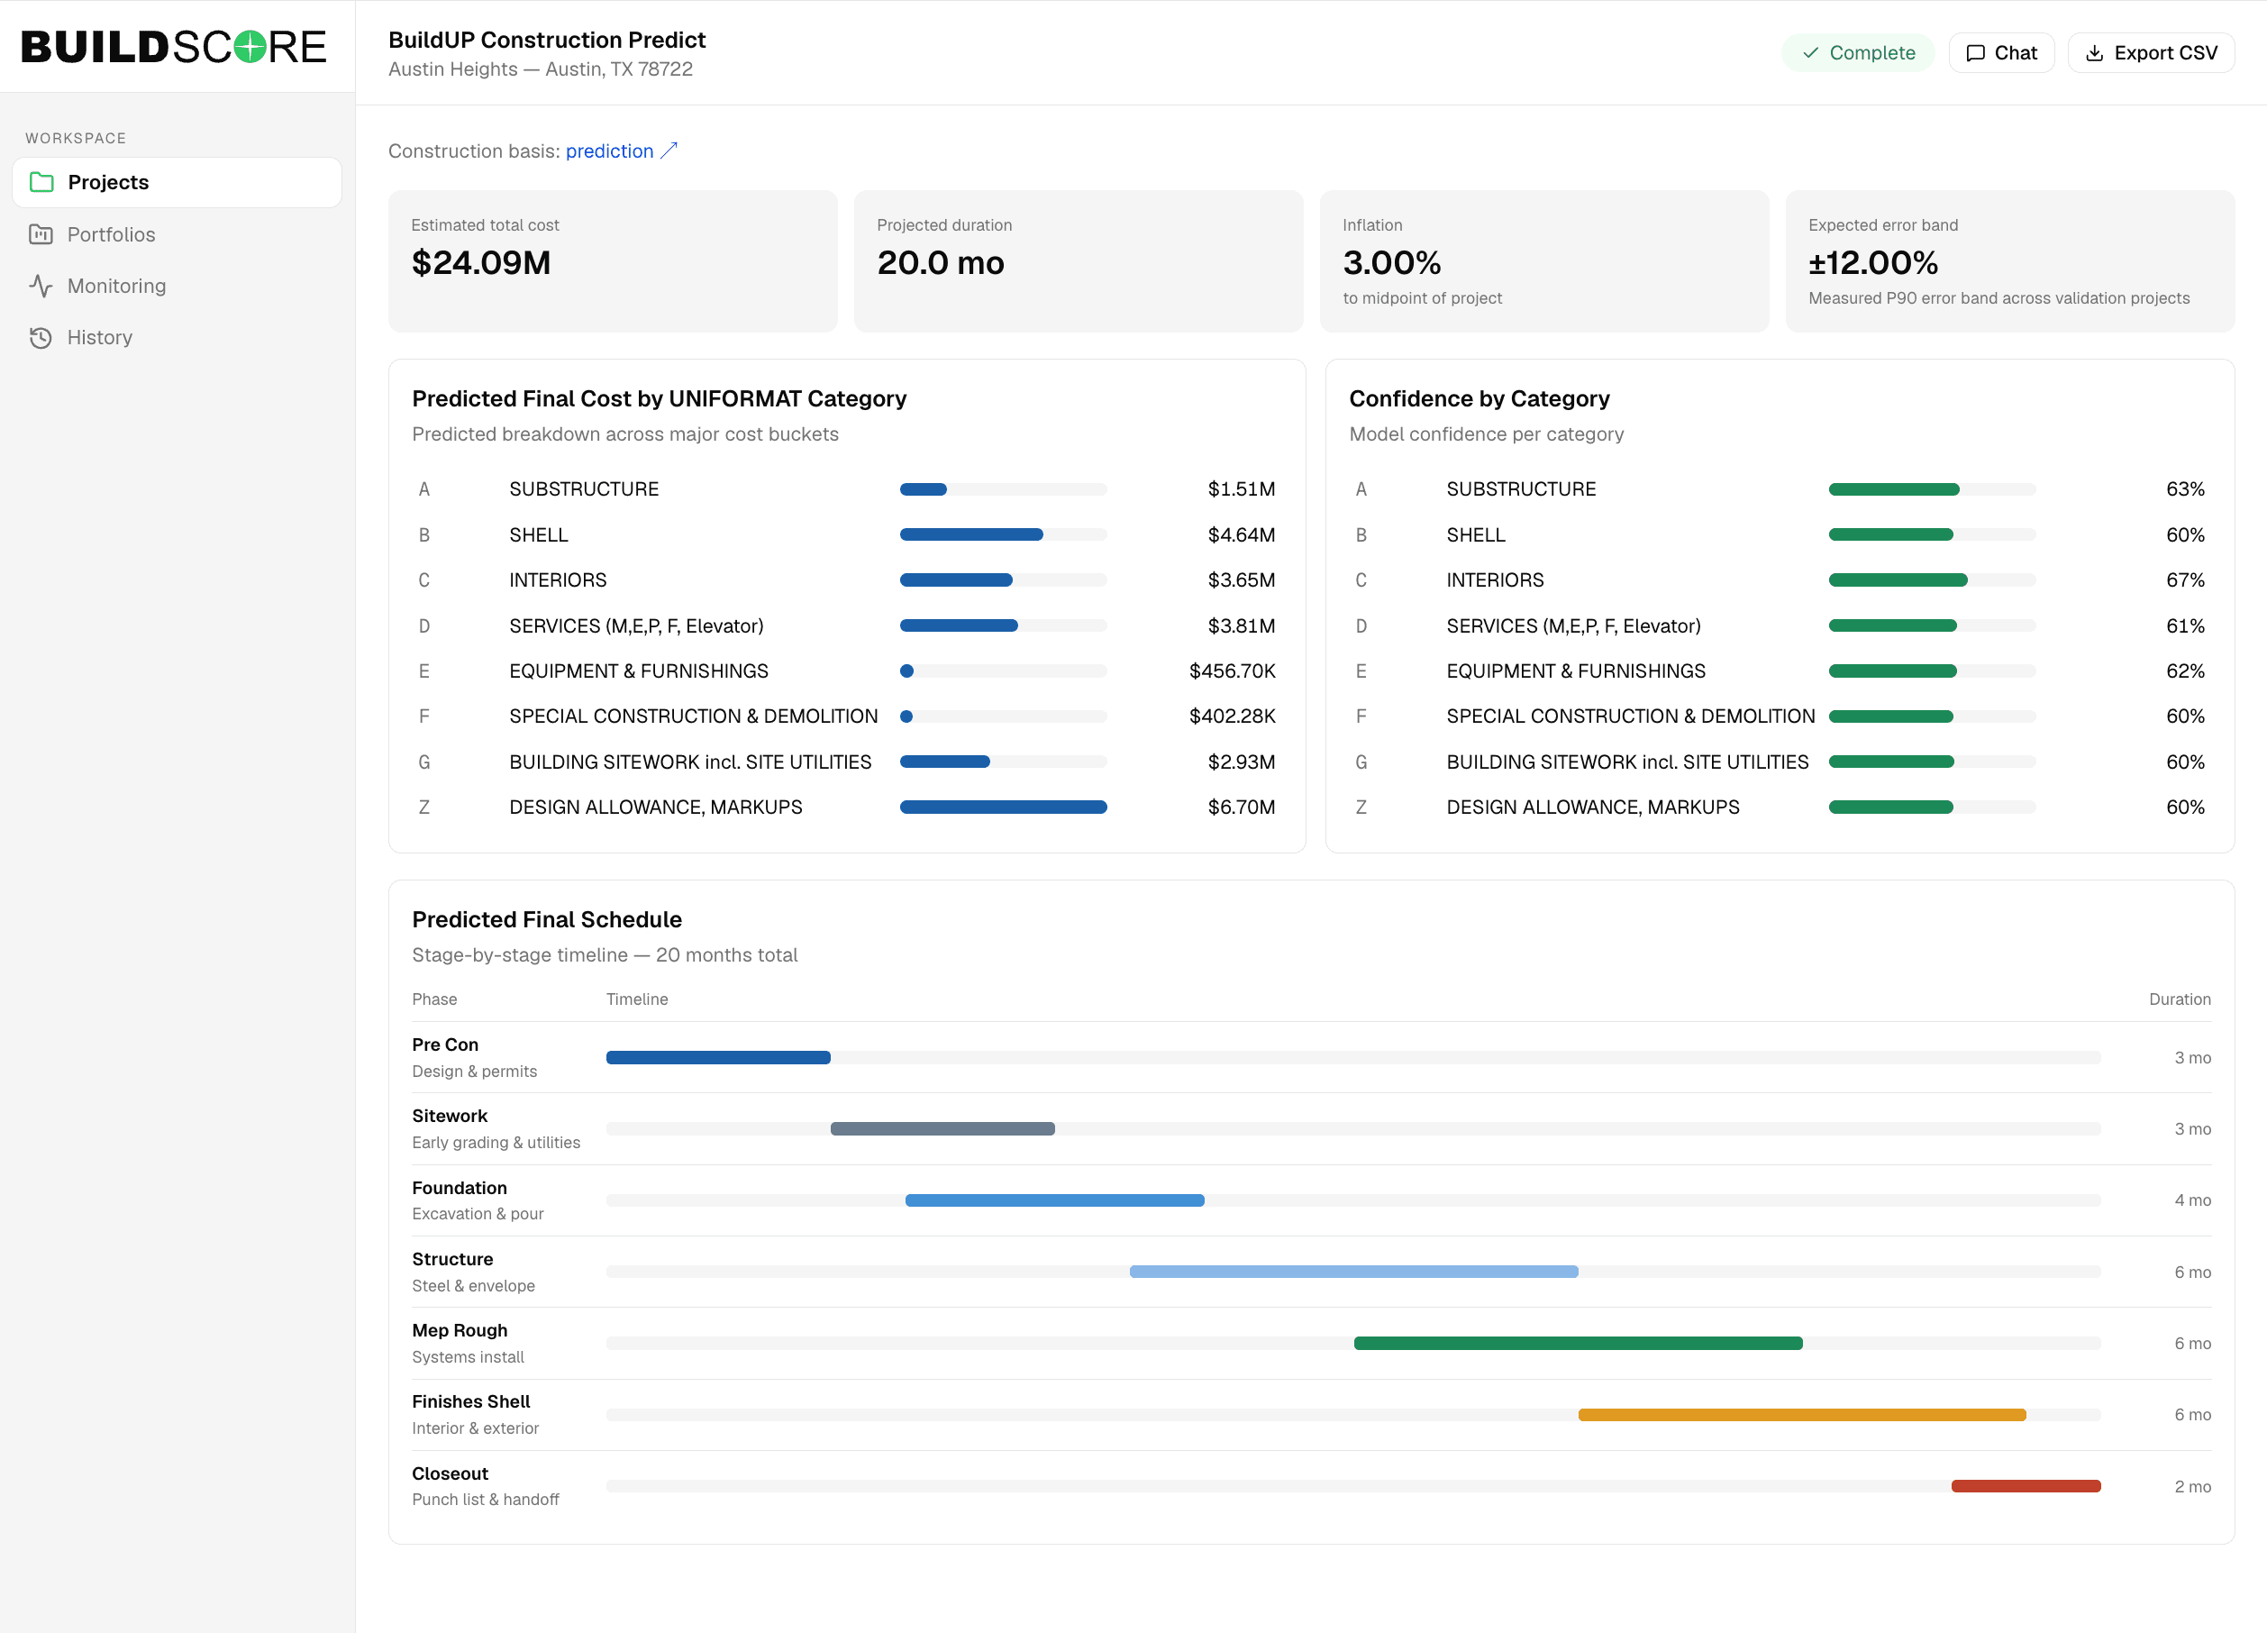Click the Mep Rough timeline bar

tap(1579, 1343)
